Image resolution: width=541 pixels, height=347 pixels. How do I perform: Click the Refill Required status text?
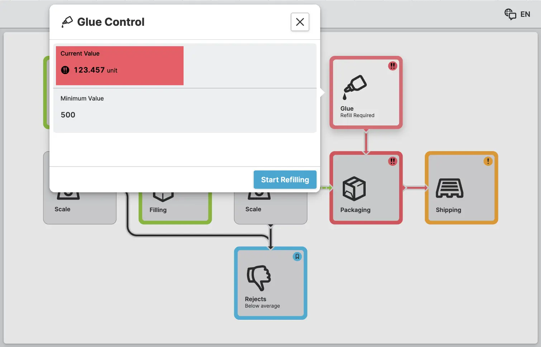(x=357, y=115)
